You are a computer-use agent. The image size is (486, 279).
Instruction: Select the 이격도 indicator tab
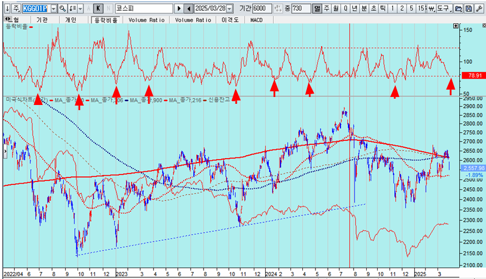(231, 19)
